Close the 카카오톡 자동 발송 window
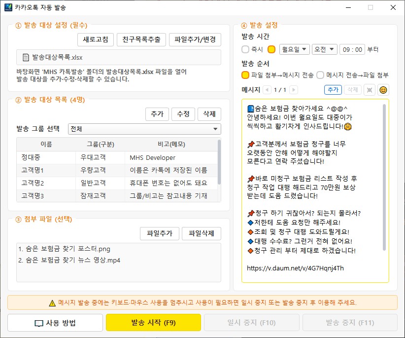405x338 pixels. (x=393, y=7)
